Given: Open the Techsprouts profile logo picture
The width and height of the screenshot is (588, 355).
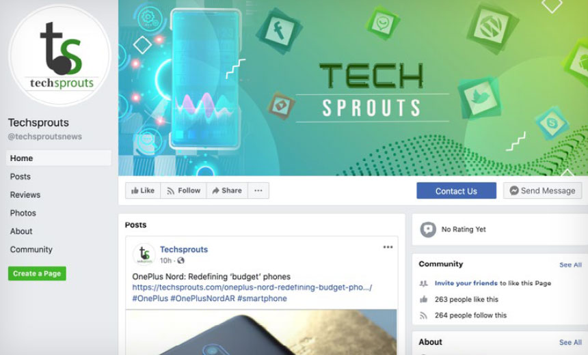Looking at the screenshot, I should pyautogui.click(x=59, y=55).
